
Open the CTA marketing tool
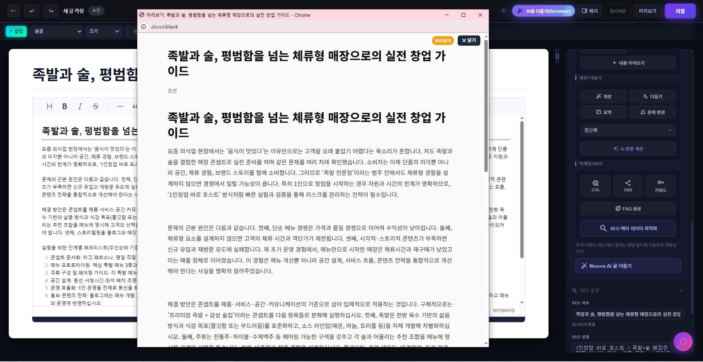(x=595, y=186)
